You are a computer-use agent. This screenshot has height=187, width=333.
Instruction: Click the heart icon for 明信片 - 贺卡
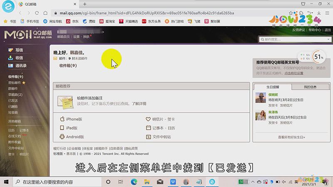coord(148,119)
